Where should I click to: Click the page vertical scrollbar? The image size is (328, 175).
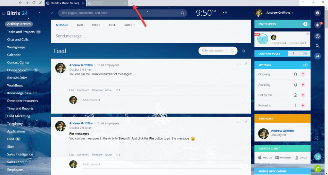(326, 18)
